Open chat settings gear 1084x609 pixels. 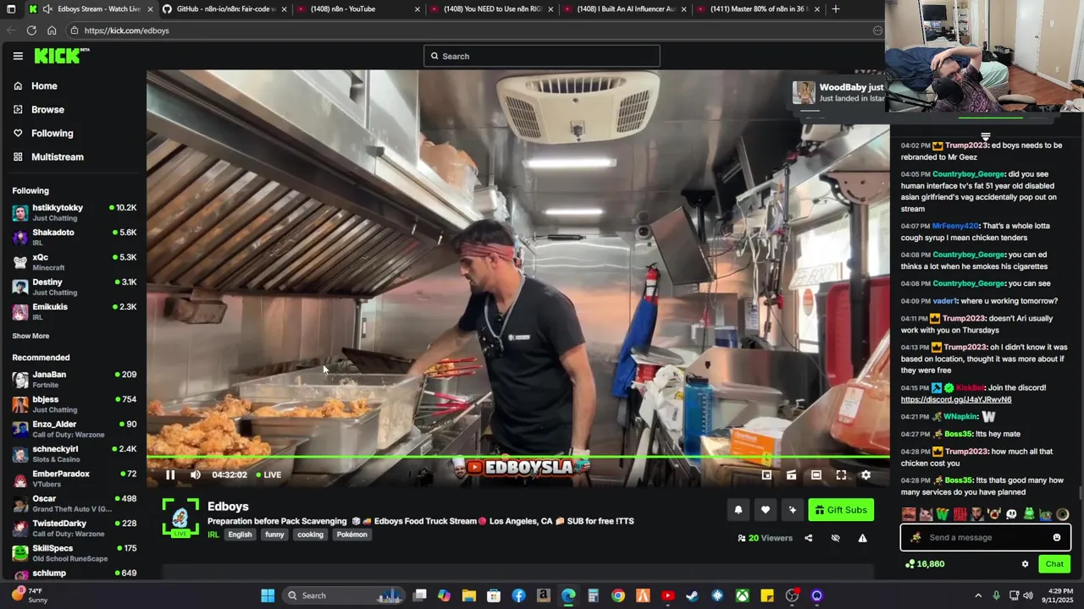[1025, 564]
